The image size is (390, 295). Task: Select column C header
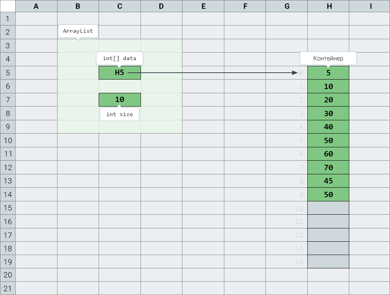pyautogui.click(x=120, y=6)
